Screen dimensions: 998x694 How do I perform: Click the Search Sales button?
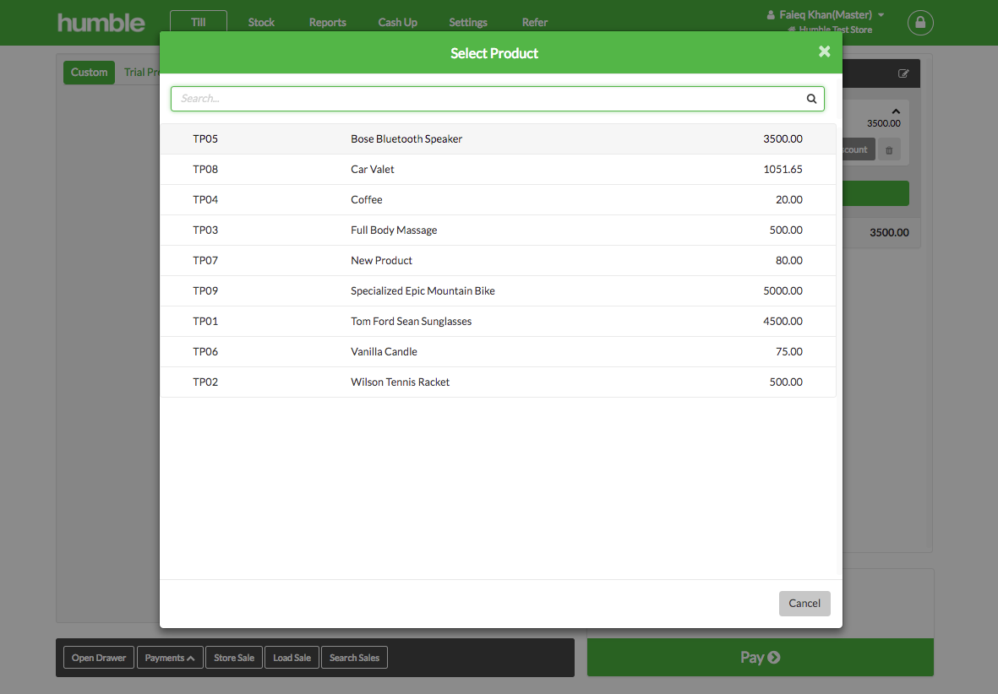pos(355,658)
